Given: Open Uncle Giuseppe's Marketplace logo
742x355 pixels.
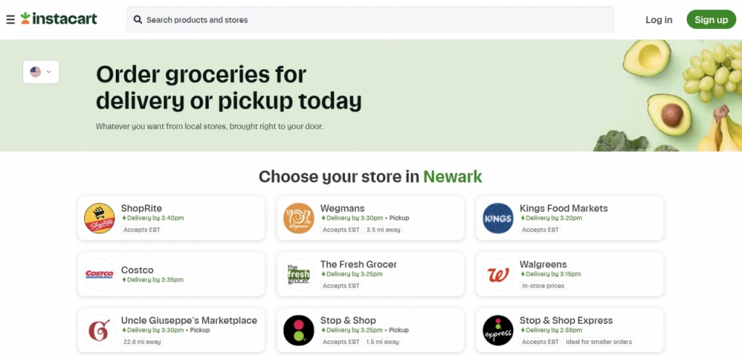Looking at the screenshot, I should tap(99, 330).
